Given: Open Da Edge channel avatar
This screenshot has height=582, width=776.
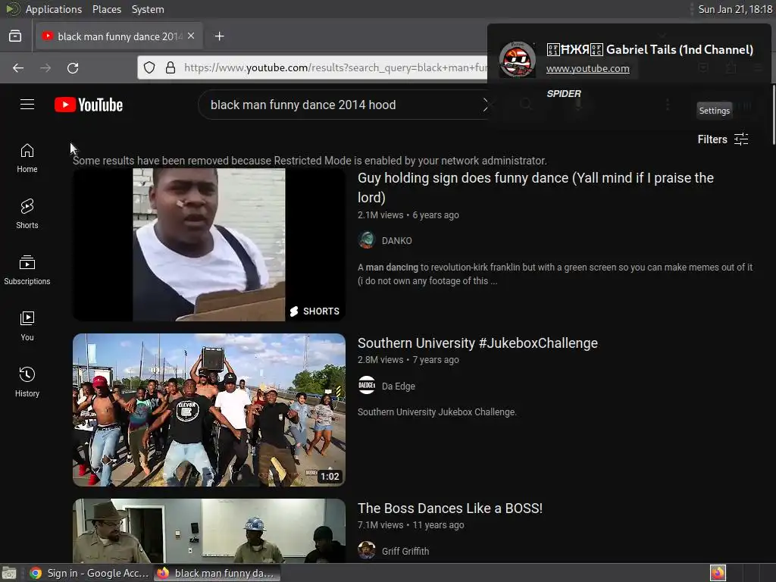Looking at the screenshot, I should pos(367,386).
